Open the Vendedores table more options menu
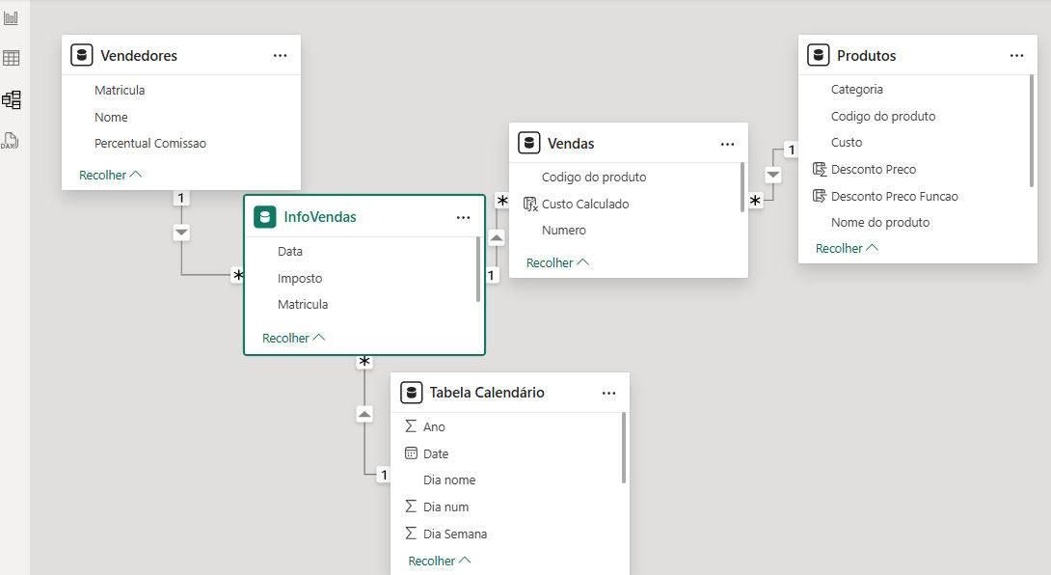 tap(280, 56)
